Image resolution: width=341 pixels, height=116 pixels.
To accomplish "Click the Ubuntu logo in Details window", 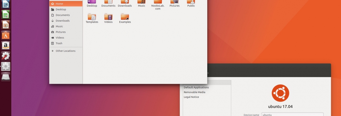I will tap(280, 93).
